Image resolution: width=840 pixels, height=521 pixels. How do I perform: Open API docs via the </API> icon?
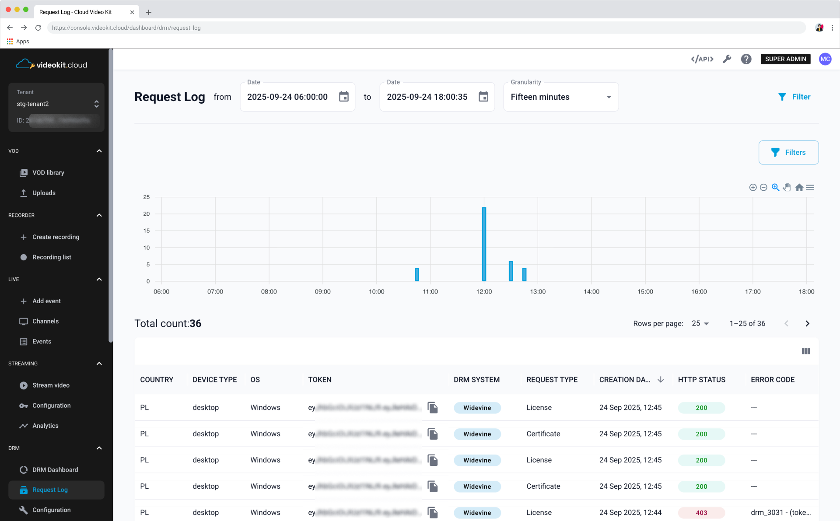(x=702, y=59)
